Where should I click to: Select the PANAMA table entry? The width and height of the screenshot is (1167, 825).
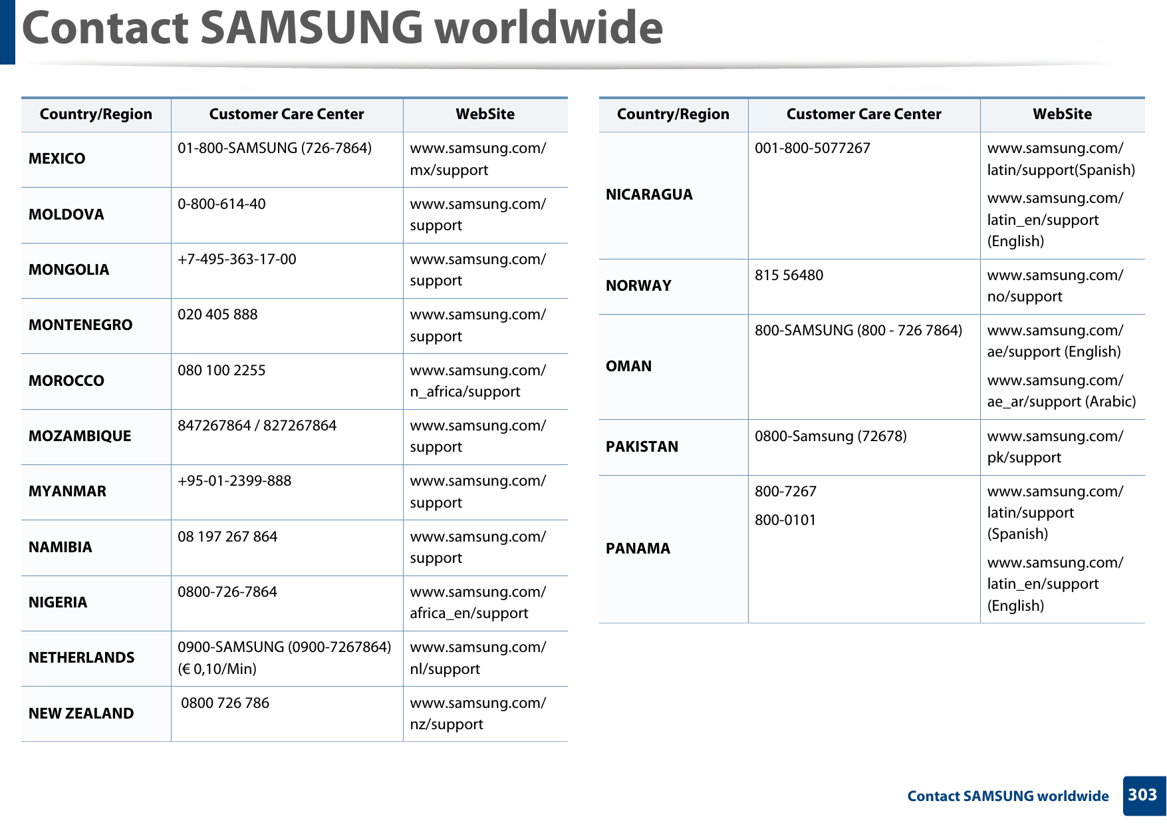[638, 549]
